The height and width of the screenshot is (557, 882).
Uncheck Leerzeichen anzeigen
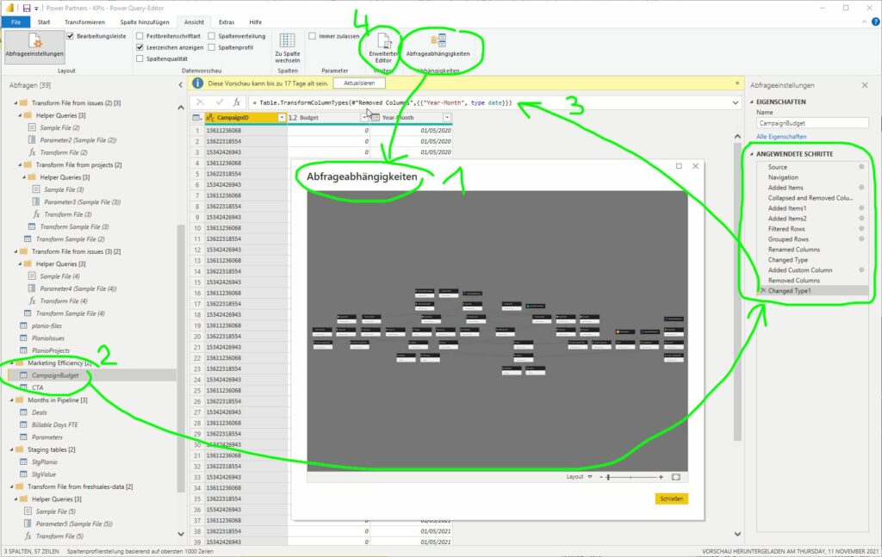[140, 46]
